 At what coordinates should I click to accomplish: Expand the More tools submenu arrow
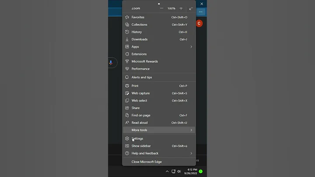(x=191, y=130)
